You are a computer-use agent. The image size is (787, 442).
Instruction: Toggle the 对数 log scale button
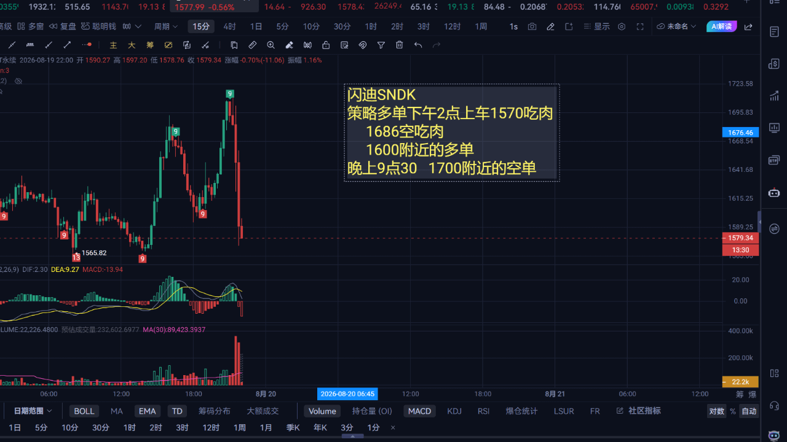point(716,411)
